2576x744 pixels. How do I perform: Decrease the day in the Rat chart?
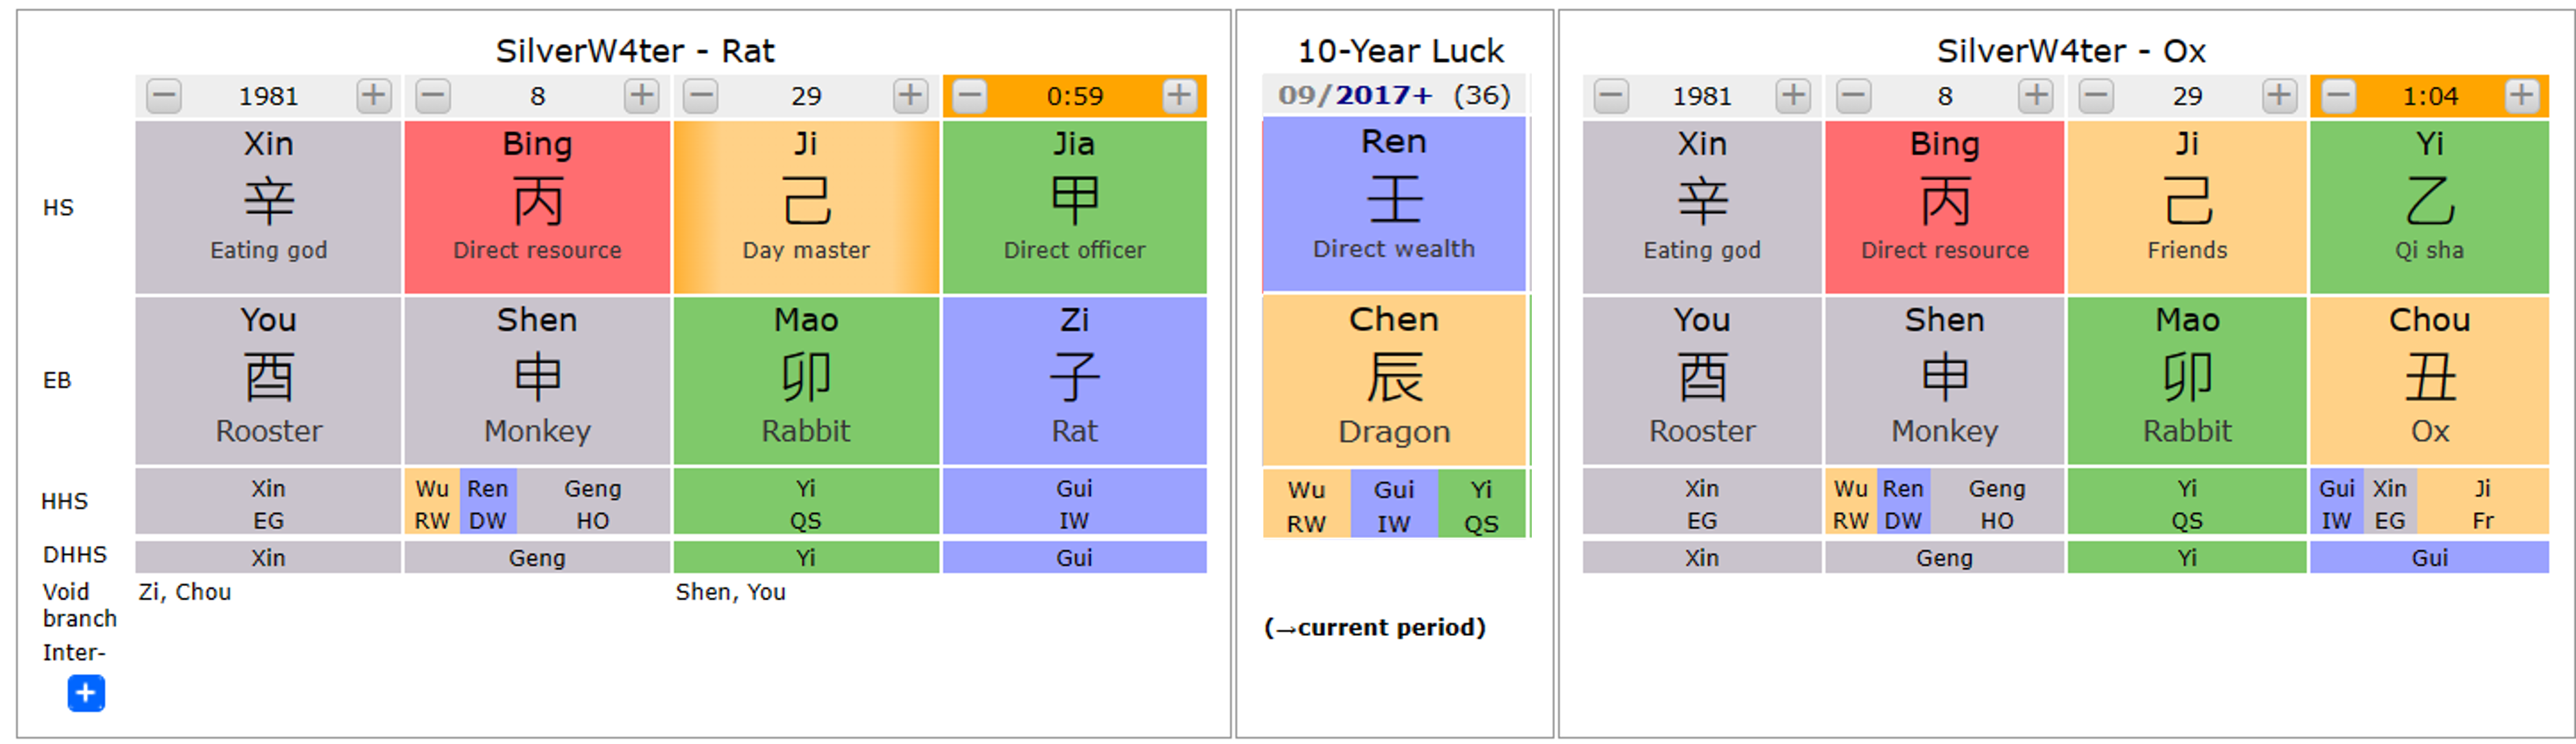(x=701, y=96)
